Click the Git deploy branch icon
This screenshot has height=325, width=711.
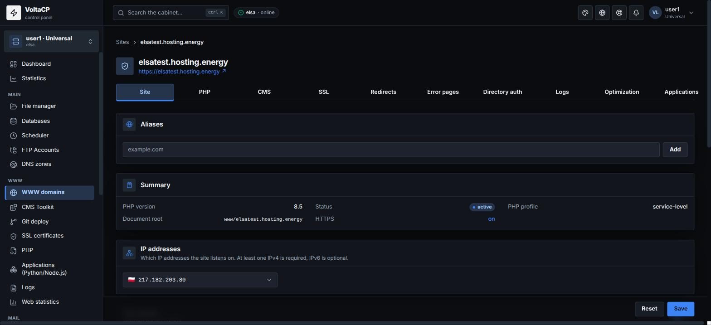14,222
